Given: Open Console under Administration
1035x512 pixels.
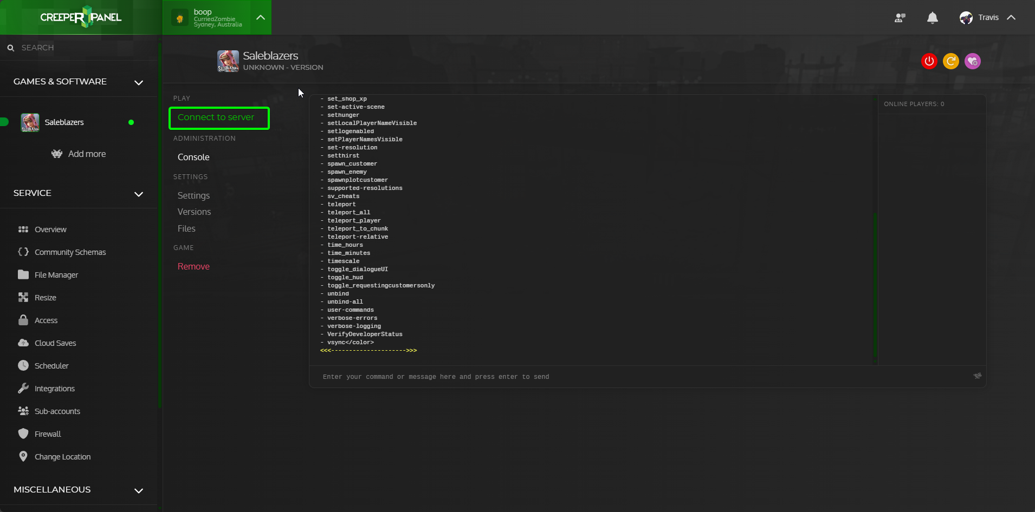Looking at the screenshot, I should click(x=193, y=157).
